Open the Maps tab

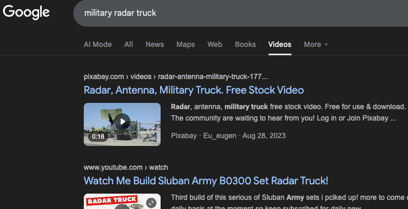point(185,45)
